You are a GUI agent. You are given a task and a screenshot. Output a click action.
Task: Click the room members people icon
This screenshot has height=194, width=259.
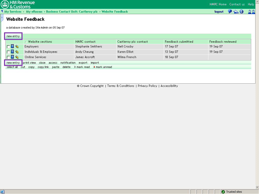tap(251, 12)
